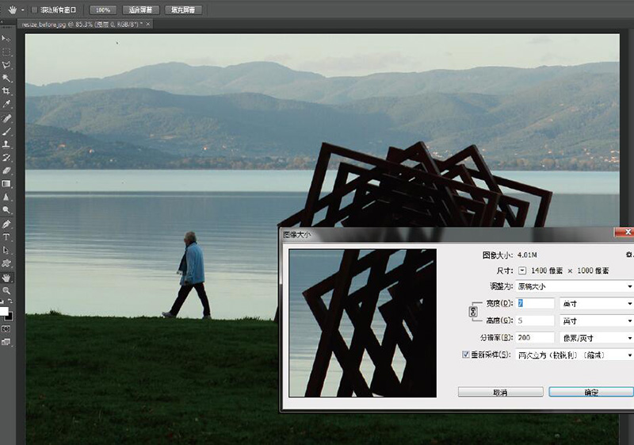Activate the Lasso tool
Viewport: 634px width, 445px height.
(x=7, y=64)
